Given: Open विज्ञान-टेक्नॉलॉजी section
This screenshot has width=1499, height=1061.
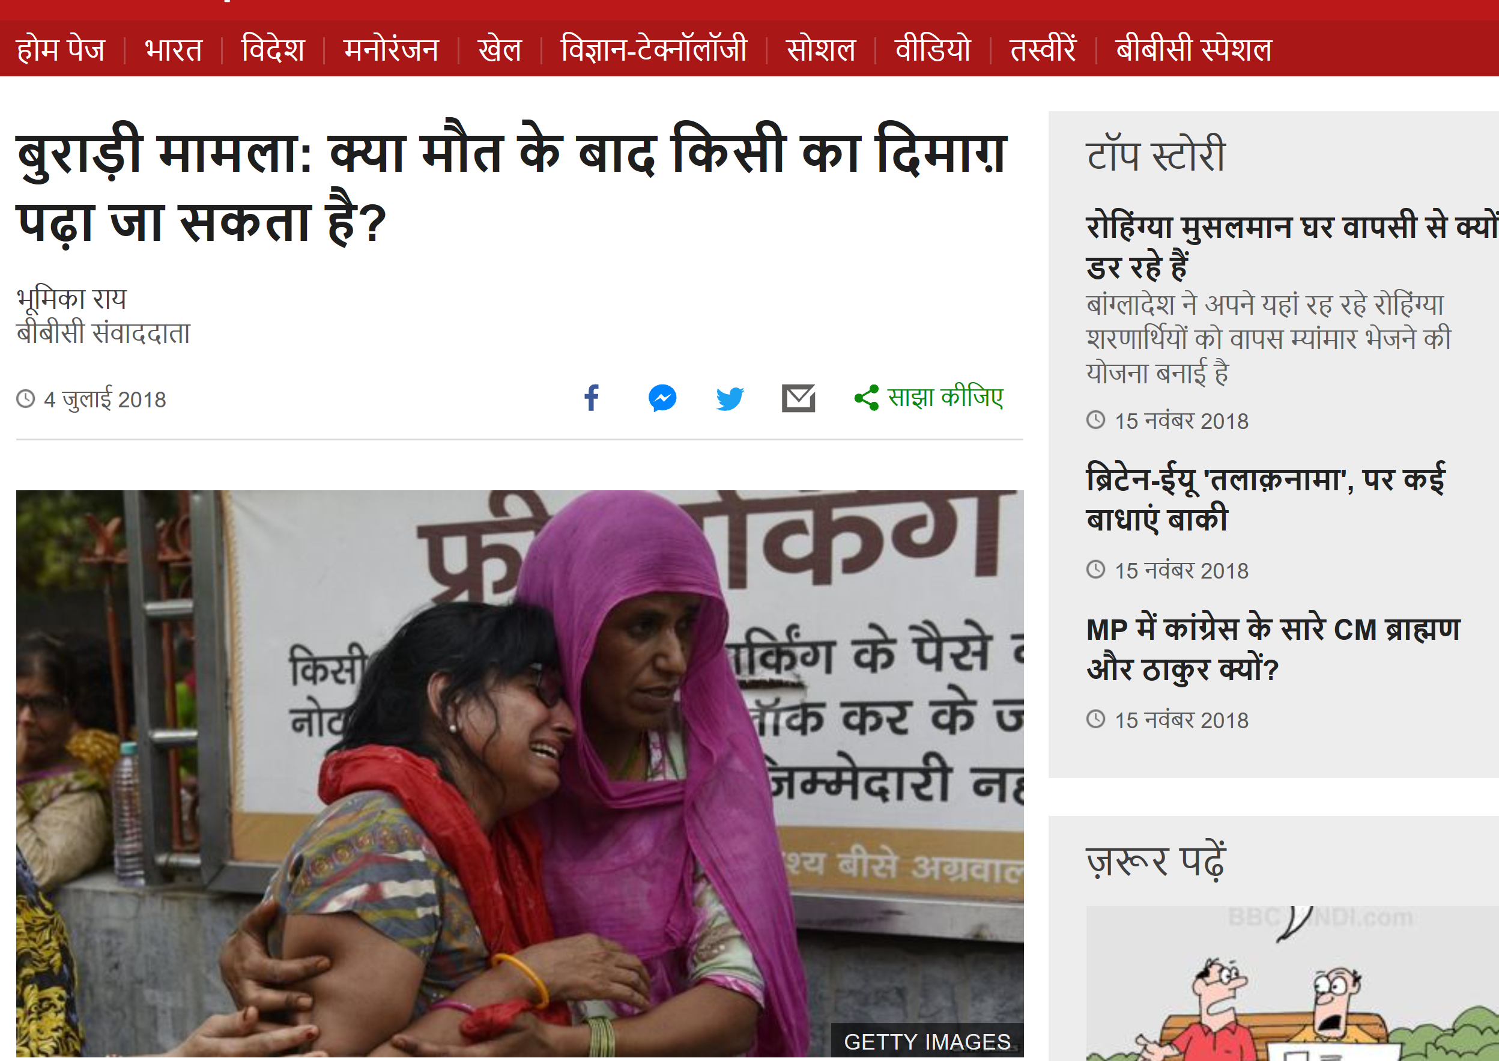Looking at the screenshot, I should pos(653,49).
